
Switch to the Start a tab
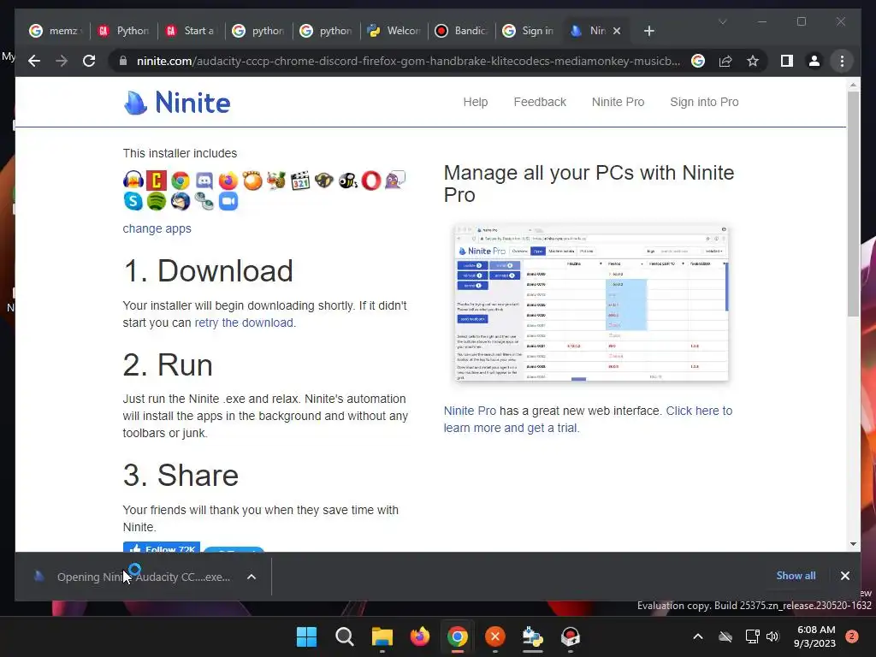coord(191,31)
